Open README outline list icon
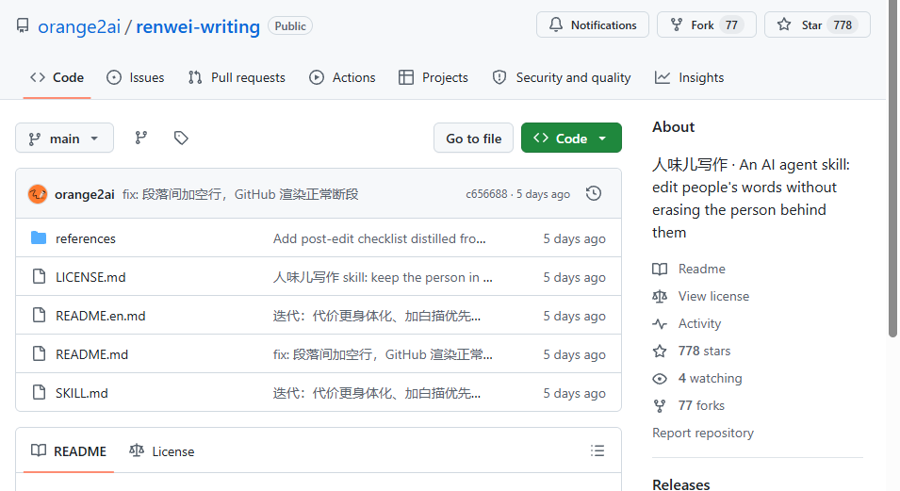This screenshot has height=491, width=900. [597, 450]
